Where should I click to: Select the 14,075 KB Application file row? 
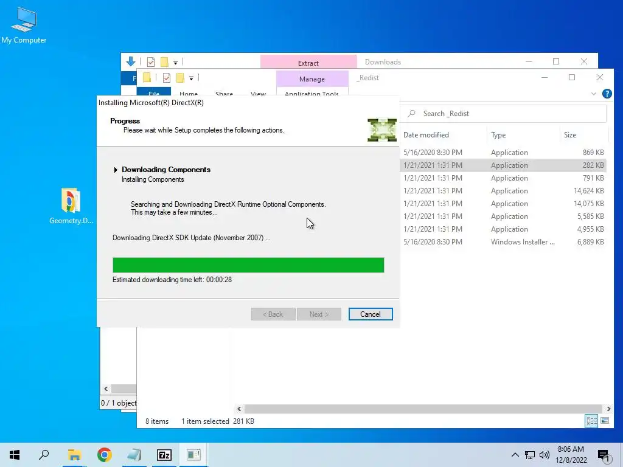503,203
